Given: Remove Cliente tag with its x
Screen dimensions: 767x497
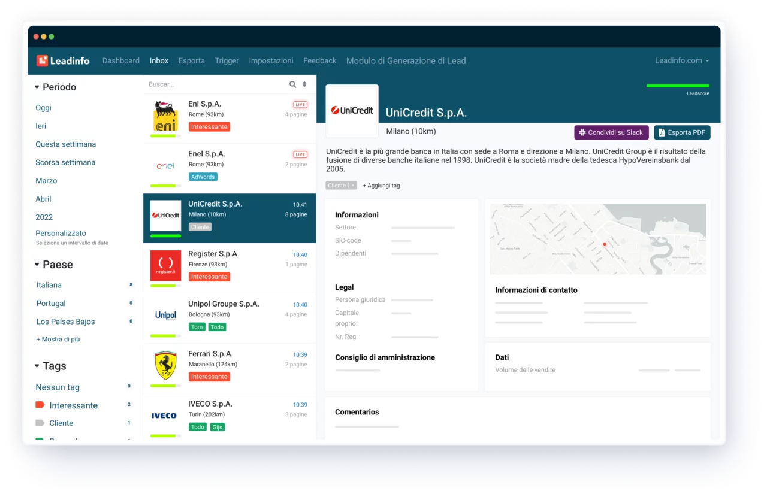Looking at the screenshot, I should coord(353,186).
